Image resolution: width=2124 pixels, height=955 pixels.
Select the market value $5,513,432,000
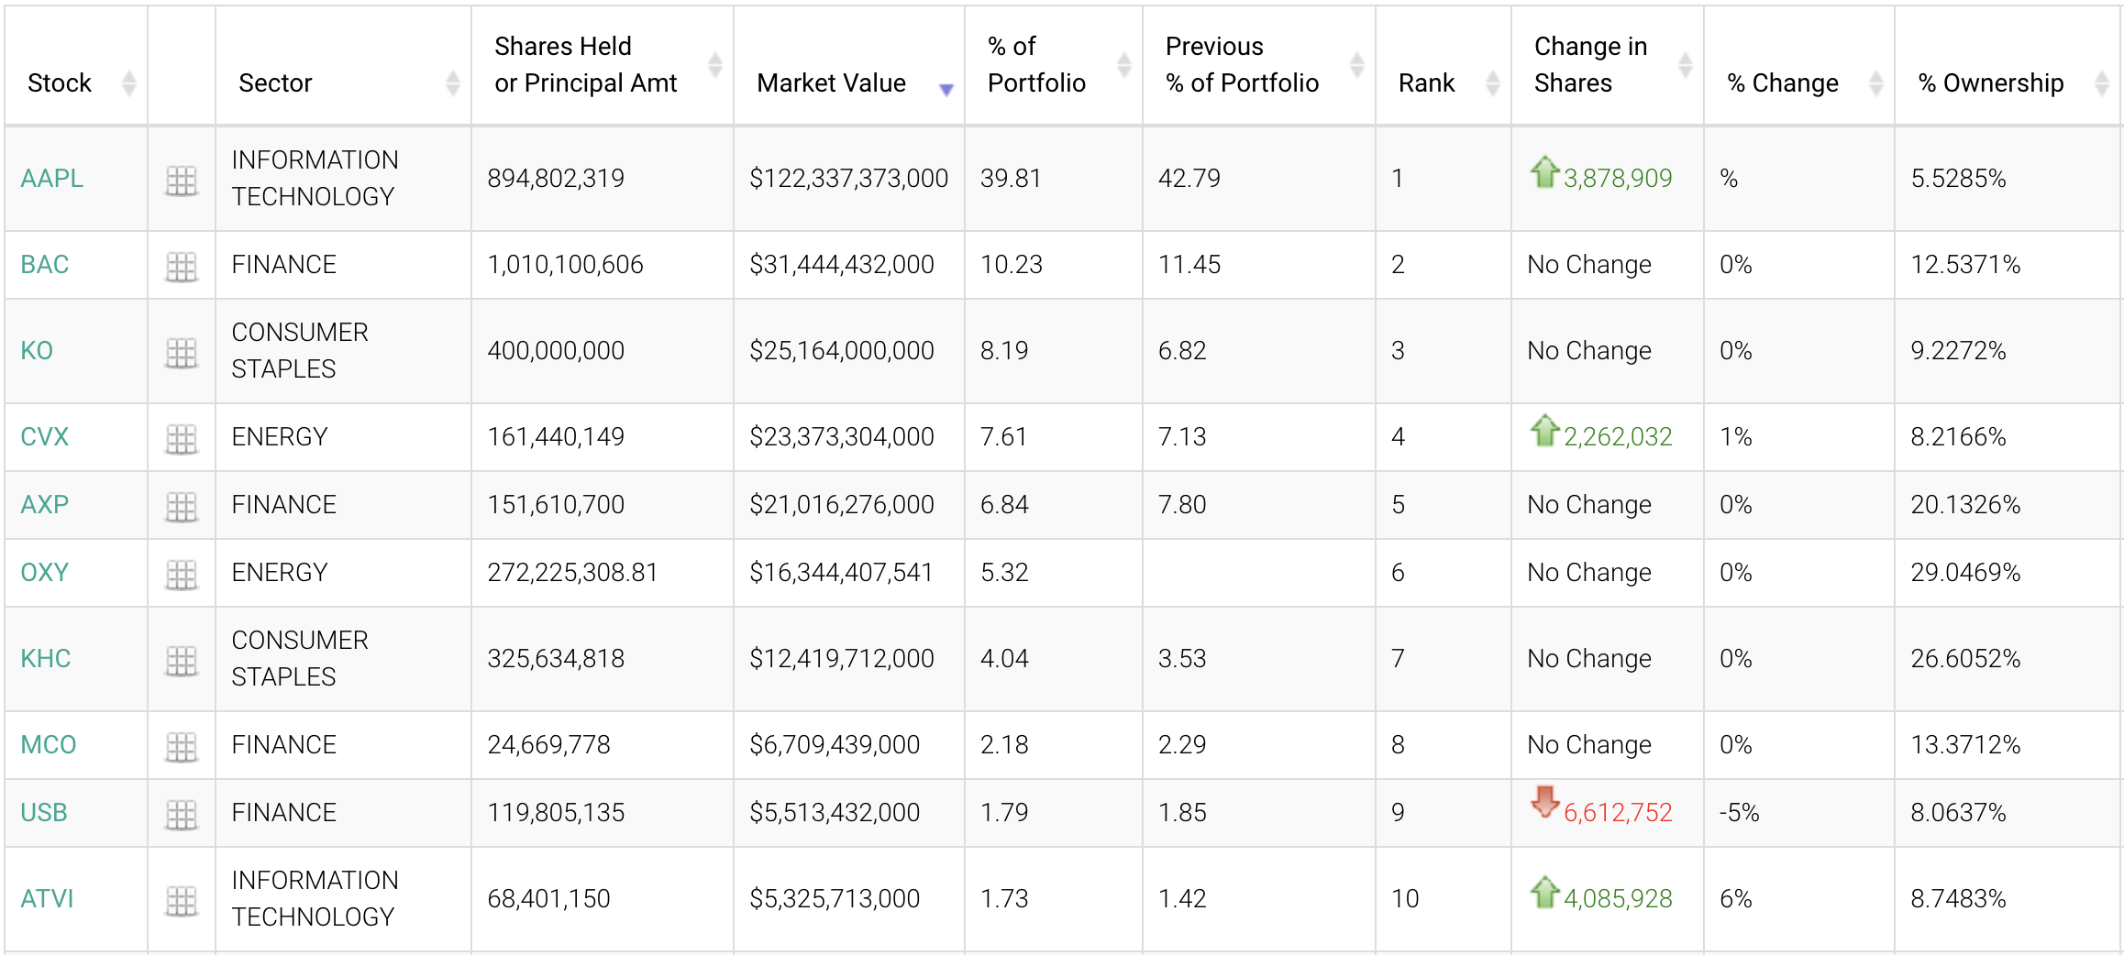tap(835, 812)
